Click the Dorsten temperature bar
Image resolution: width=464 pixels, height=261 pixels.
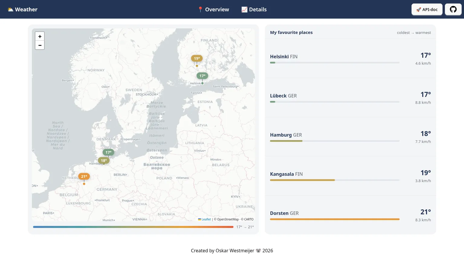click(x=335, y=219)
